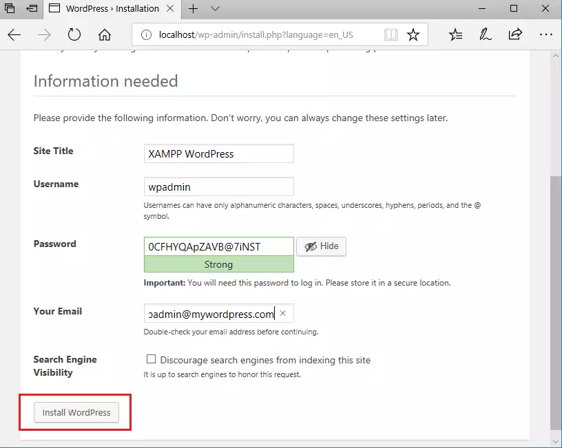Minimize the browser window
The height and width of the screenshot is (448, 562).
click(483, 8)
